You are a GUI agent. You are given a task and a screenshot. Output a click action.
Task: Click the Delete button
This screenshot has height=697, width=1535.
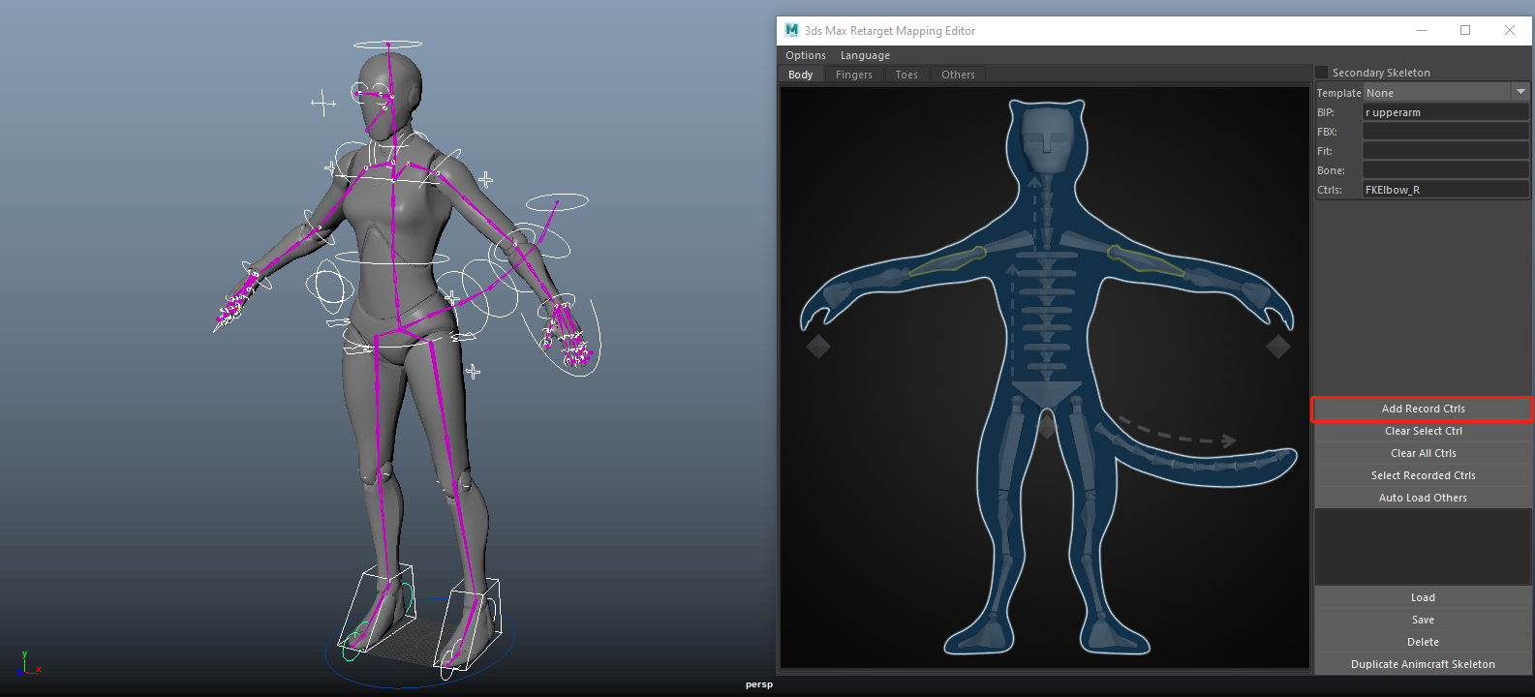(1423, 642)
